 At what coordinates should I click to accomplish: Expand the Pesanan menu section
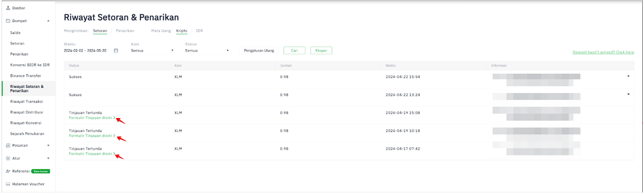tap(48, 145)
